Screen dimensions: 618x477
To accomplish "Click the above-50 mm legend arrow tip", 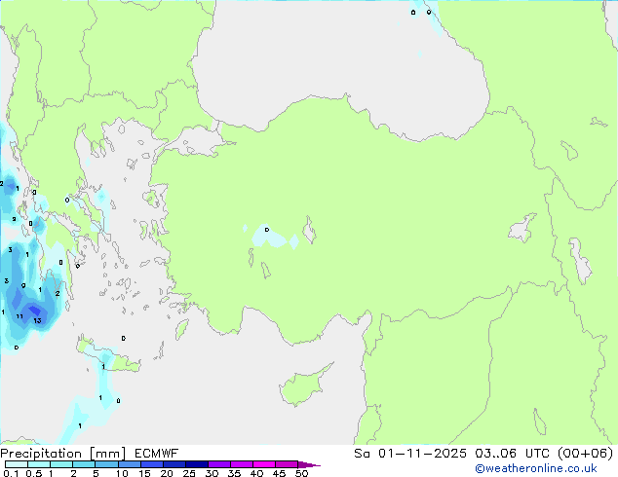I will click(x=309, y=464).
